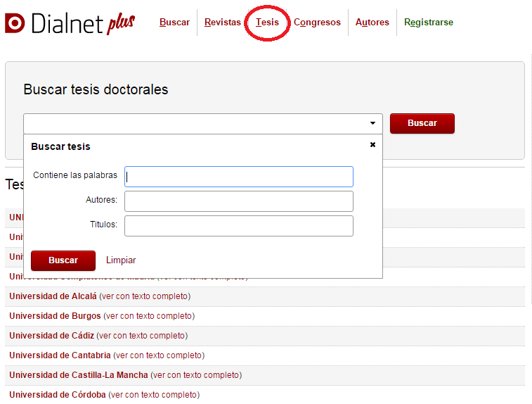
Task: Open the Revistas section
Action: pos(223,22)
